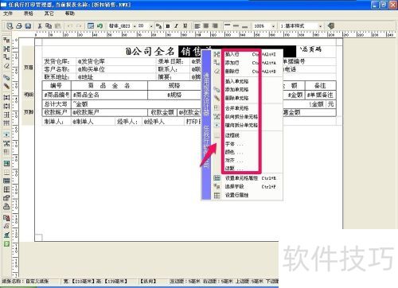Select the @发货仓库 table cell
Viewport: 398px width, 288px height.
92,61
